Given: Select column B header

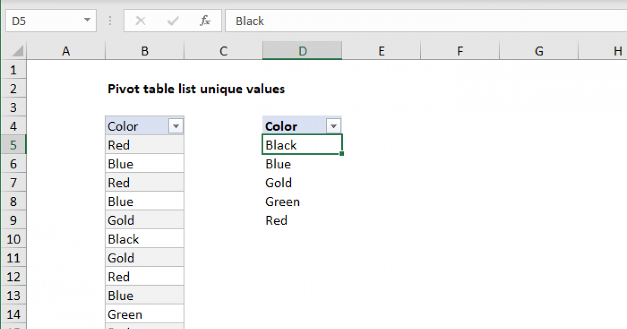Looking at the screenshot, I should pos(144,51).
